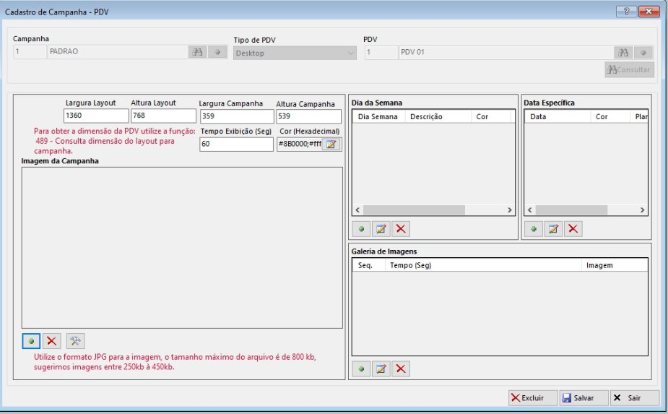Delete the selected Dia da Semana entry
Viewport: 668px width, 414px height.
point(401,228)
